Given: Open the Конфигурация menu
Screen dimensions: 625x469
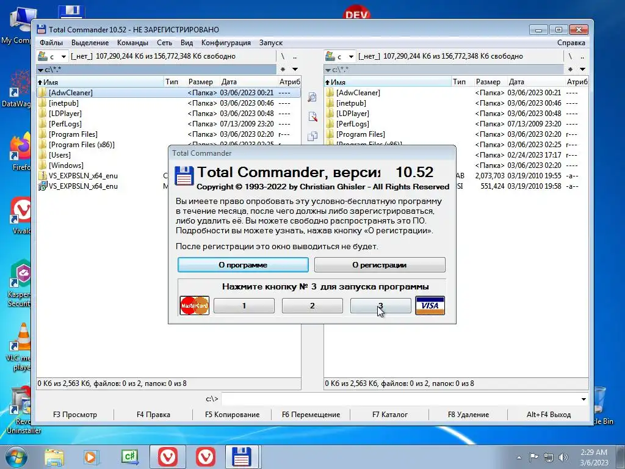Looking at the screenshot, I should point(226,43).
